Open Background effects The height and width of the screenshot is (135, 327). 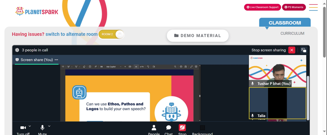(x=202, y=128)
